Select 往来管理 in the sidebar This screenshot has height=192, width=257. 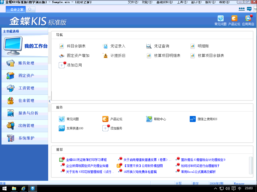(25, 101)
